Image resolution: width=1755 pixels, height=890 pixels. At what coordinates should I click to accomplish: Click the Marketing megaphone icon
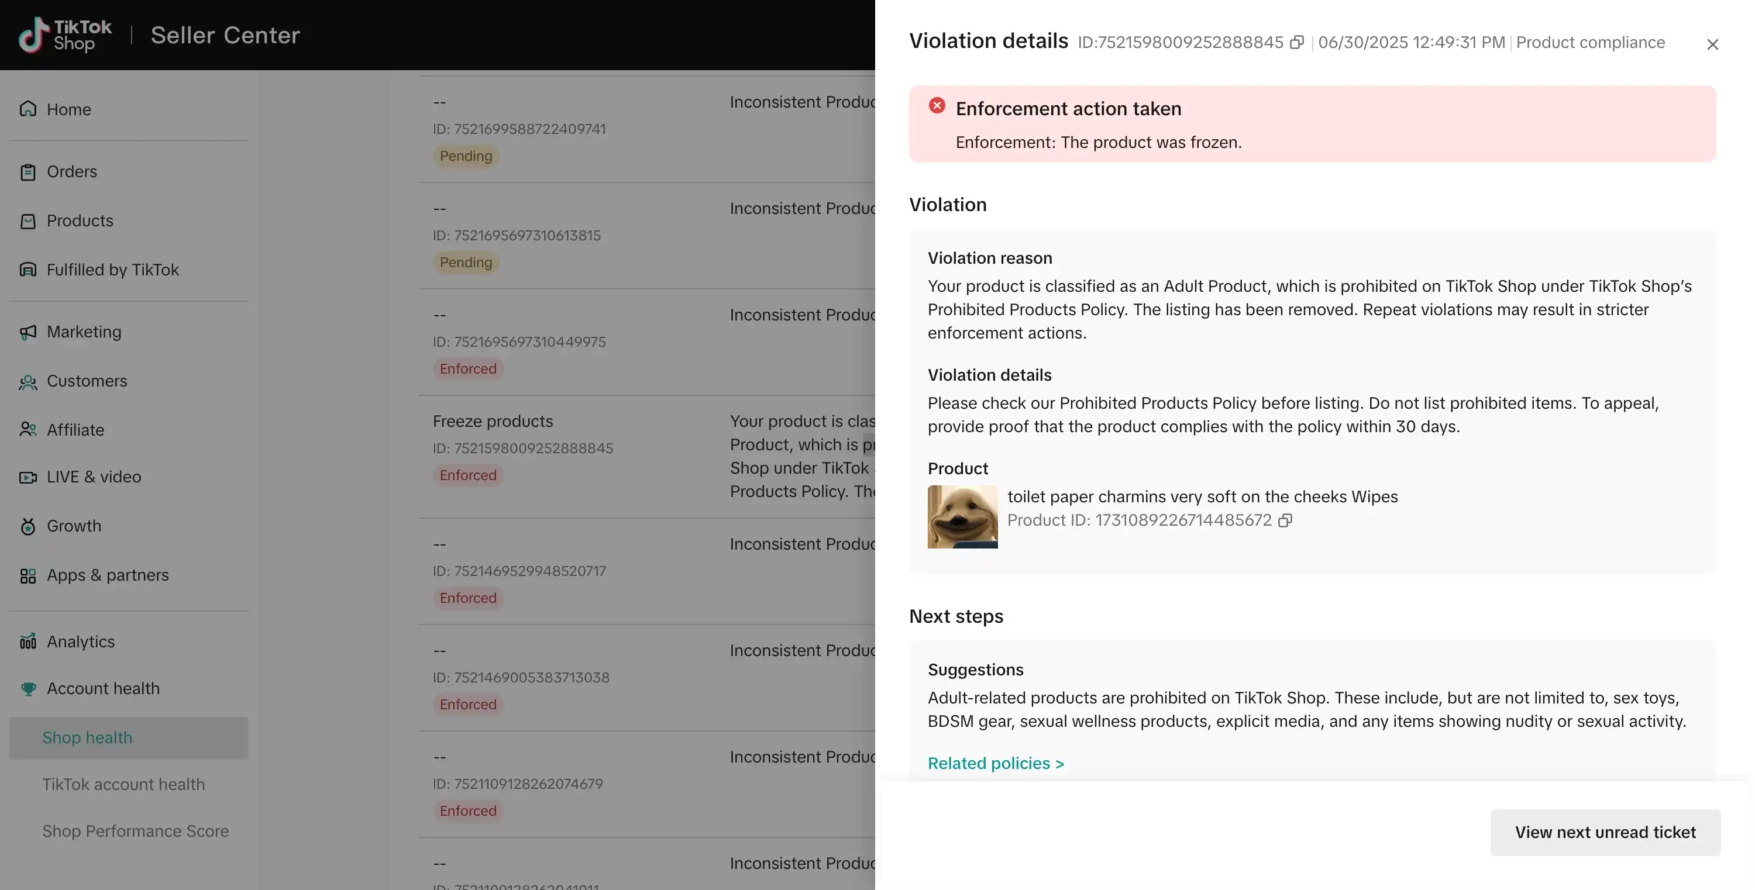pos(27,332)
